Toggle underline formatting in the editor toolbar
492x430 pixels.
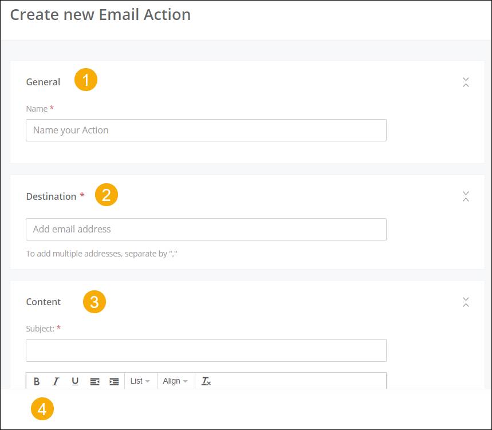click(75, 381)
